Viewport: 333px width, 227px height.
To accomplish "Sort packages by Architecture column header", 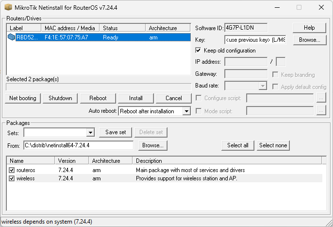I will pos(111,160).
